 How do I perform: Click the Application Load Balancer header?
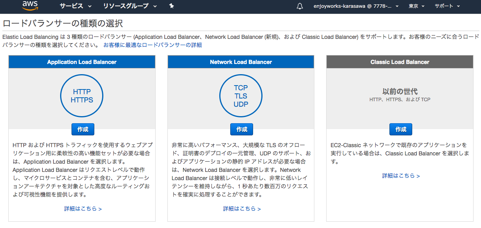(x=82, y=62)
